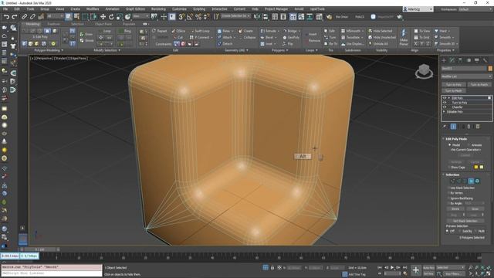
Task: Select Vertex sub-object level icon
Action: (x=452, y=181)
